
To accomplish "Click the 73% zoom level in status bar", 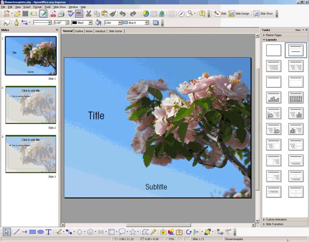I will click(x=171, y=239).
